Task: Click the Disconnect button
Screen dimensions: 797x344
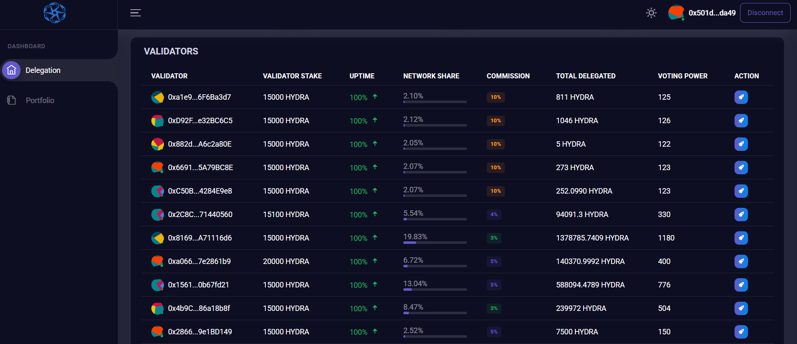Action: click(765, 13)
